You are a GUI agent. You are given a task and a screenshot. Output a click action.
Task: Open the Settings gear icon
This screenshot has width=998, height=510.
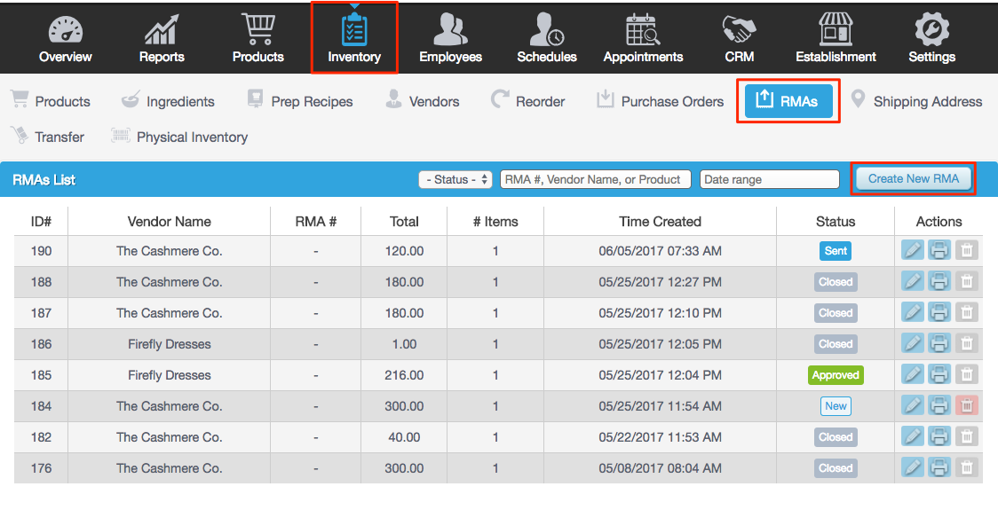[x=931, y=30]
